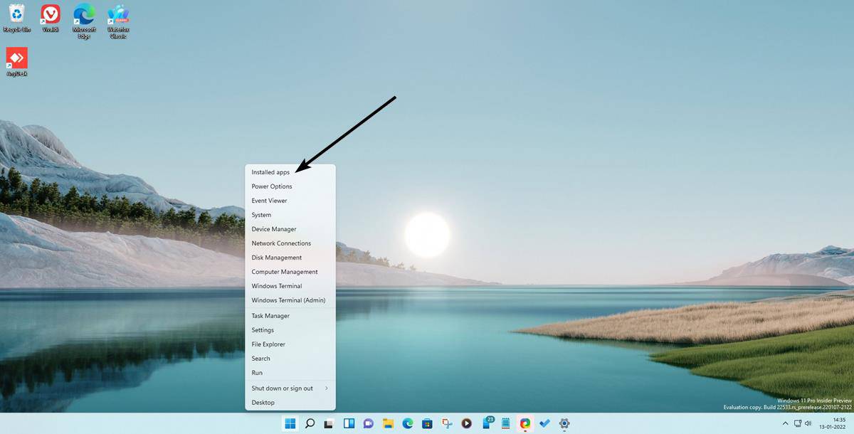Launch Notepad from taskbar
Viewport: 854px width, 434px height.
tap(505, 423)
